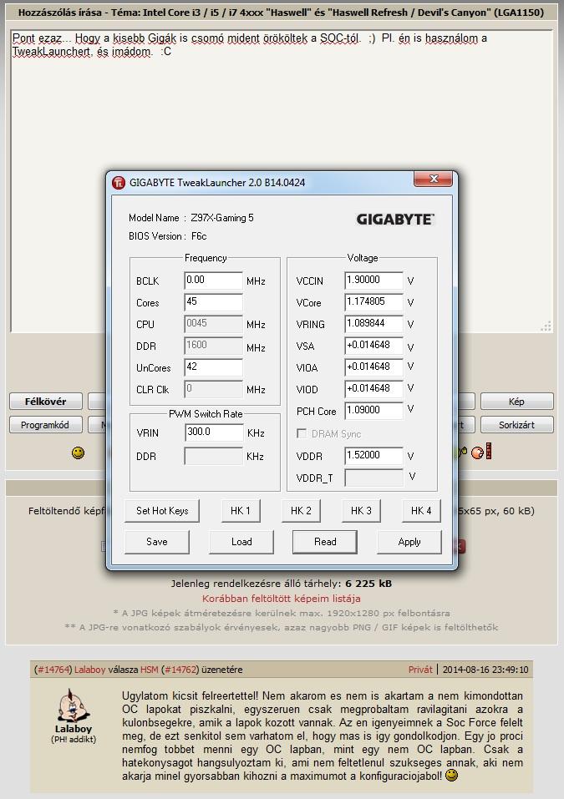The width and height of the screenshot is (564, 799).
Task: Click the yellow smiley emoticon in the forum editor
Action: [x=78, y=453]
